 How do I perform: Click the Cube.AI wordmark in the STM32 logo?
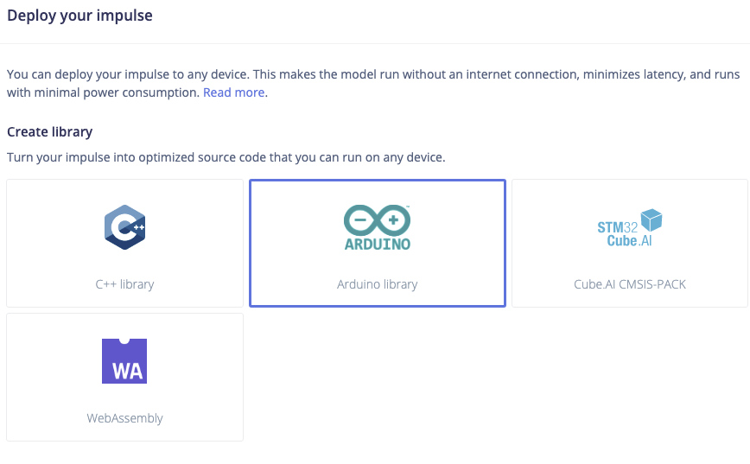click(629, 241)
